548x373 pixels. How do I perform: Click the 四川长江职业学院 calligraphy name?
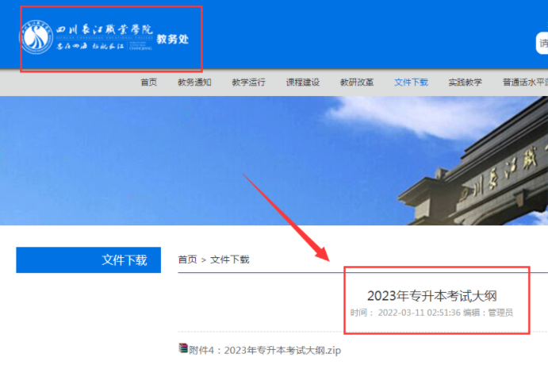point(105,29)
